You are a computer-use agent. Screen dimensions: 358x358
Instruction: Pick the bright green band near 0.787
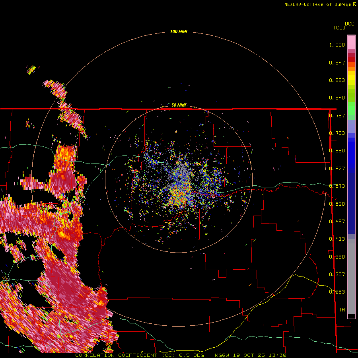pyautogui.click(x=351, y=109)
